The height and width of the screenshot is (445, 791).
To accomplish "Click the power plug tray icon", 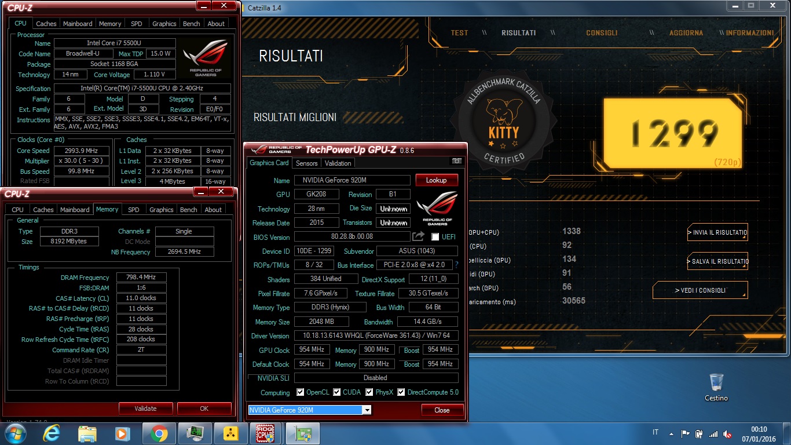I will 699,433.
